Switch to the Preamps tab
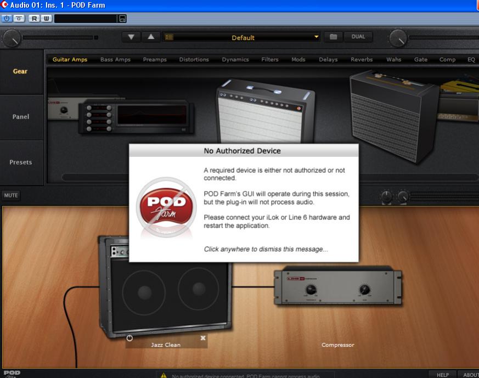The height and width of the screenshot is (378, 479). click(155, 60)
